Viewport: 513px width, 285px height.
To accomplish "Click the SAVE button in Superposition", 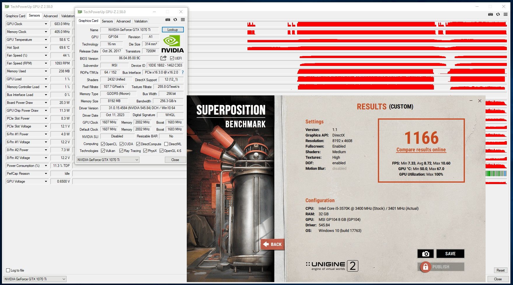I will (x=450, y=253).
